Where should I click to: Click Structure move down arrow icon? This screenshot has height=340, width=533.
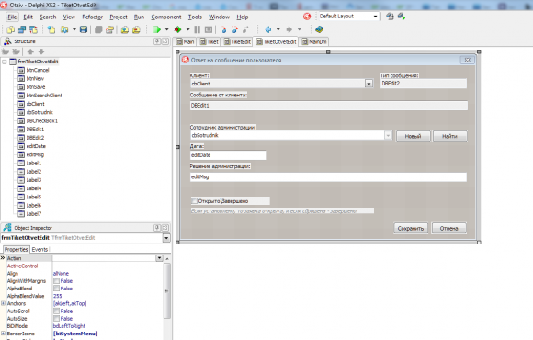point(41,51)
